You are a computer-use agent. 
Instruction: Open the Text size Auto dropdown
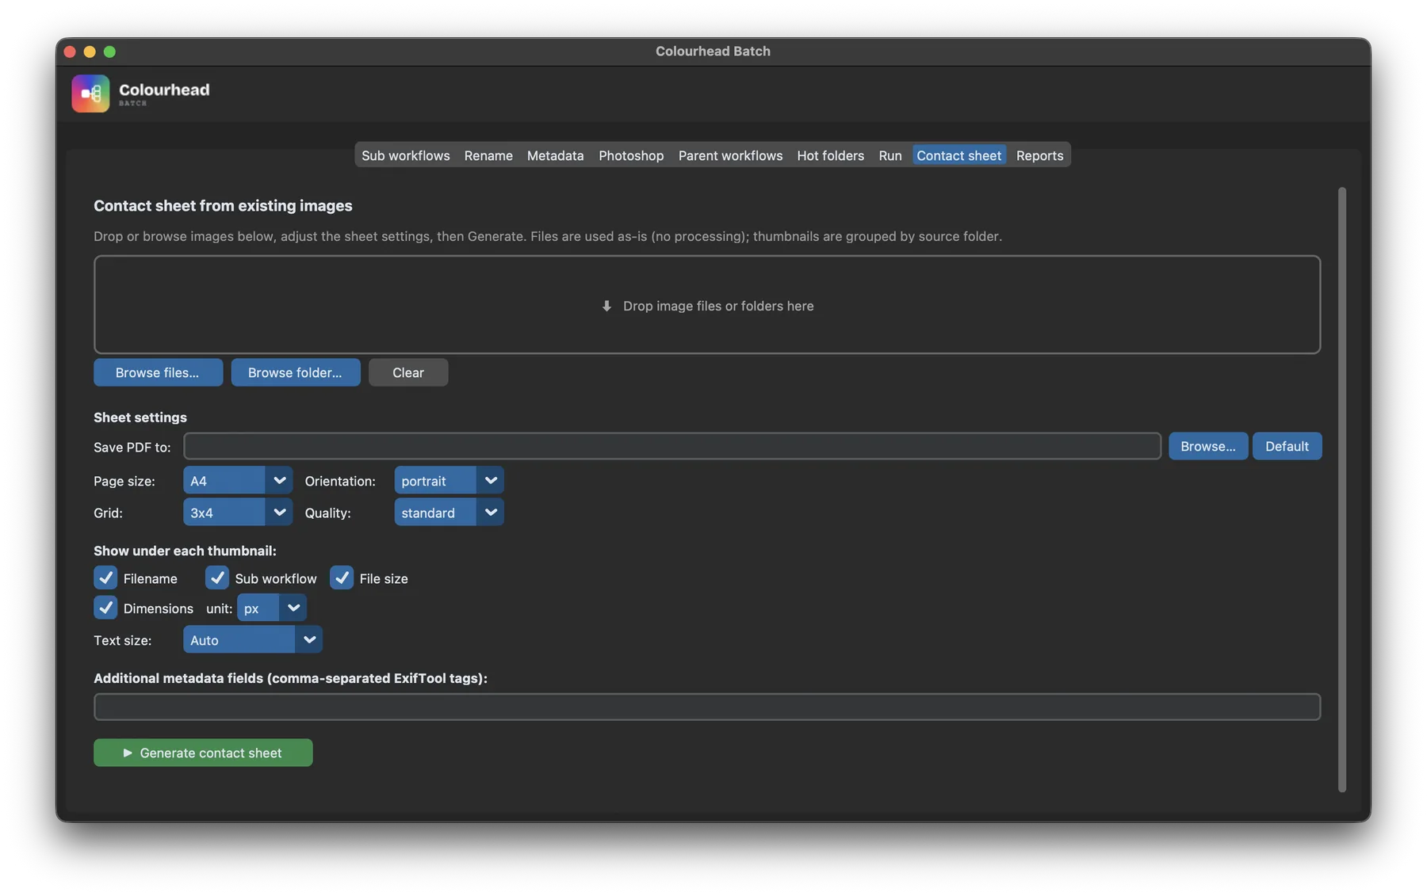coord(252,639)
